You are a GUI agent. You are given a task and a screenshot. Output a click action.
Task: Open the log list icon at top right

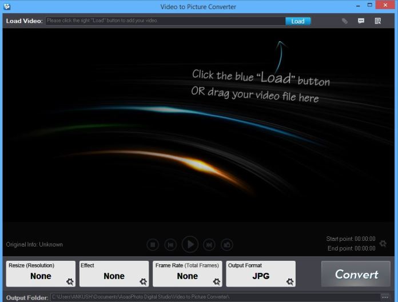click(x=377, y=21)
